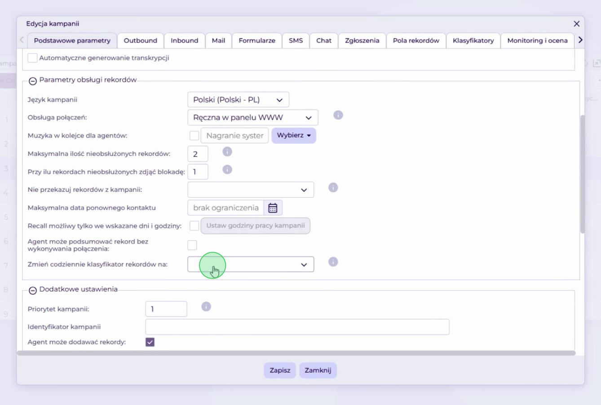This screenshot has width=601, height=405.
Task: Click the Zapisz button
Action: pyautogui.click(x=280, y=370)
